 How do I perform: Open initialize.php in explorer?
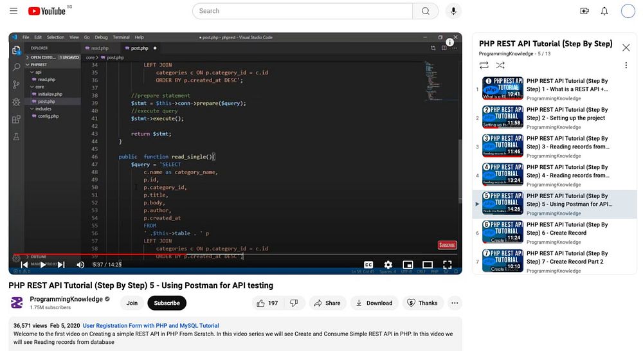tap(50, 94)
